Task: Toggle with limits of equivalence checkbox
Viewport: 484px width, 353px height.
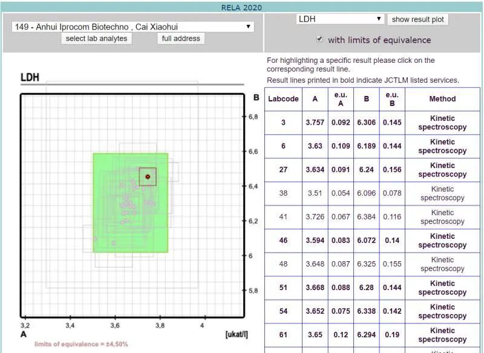Action: 319,39
